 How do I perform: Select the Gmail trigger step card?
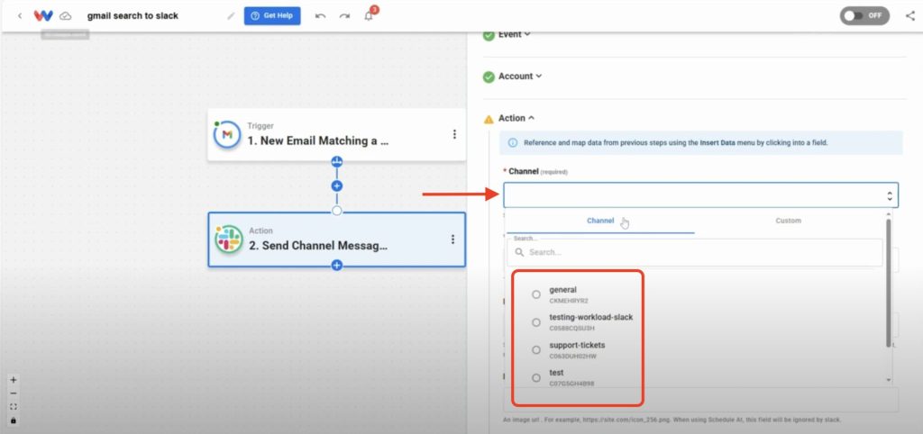pos(336,135)
